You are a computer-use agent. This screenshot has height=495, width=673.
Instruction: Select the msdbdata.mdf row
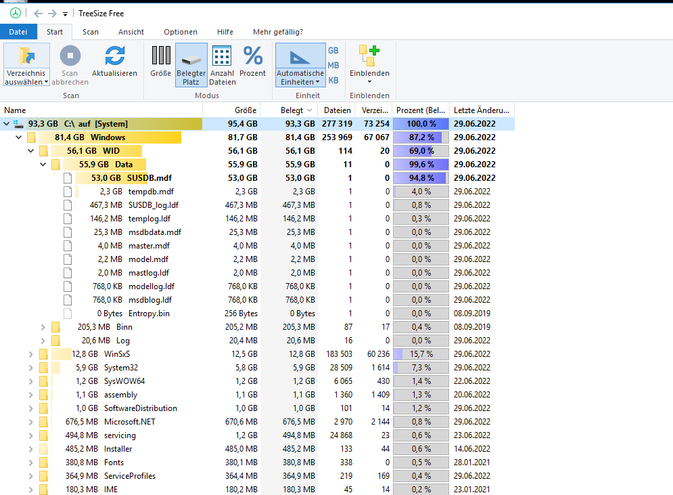point(257,232)
